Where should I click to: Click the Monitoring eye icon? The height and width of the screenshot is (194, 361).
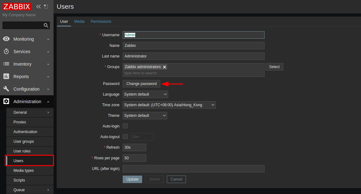point(6,39)
